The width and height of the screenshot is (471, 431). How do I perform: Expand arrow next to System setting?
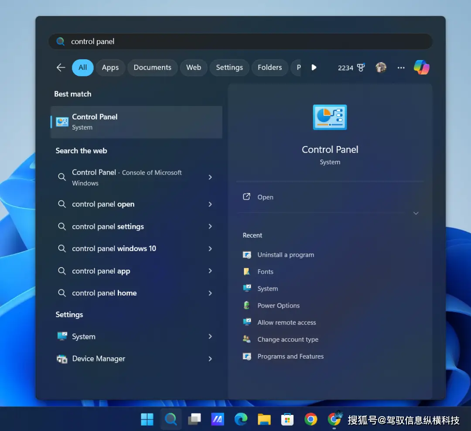click(210, 336)
